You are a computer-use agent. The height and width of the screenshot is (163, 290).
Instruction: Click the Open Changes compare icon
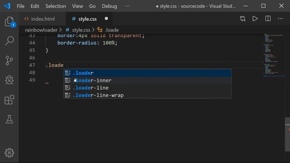(x=243, y=19)
